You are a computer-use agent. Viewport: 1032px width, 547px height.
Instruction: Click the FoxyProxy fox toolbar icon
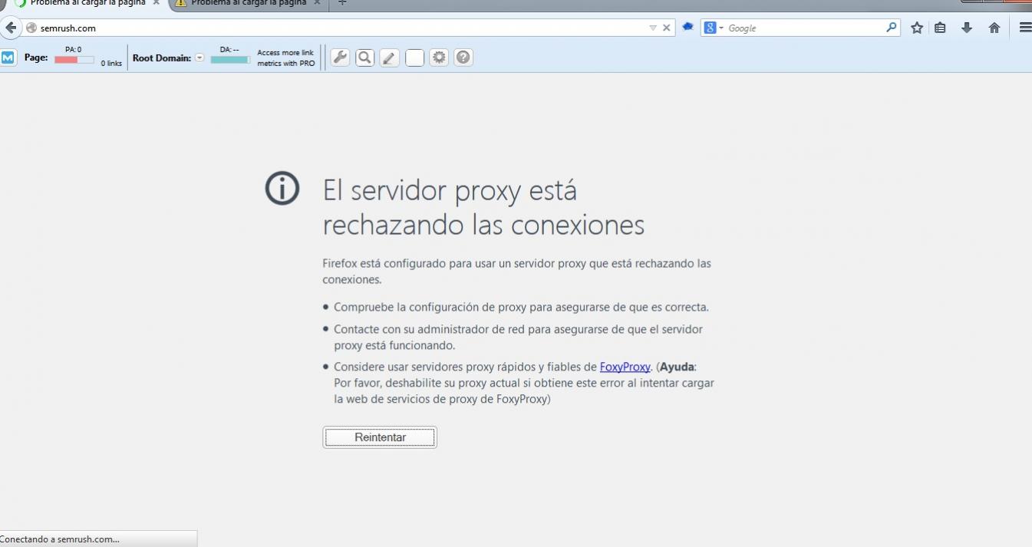pos(688,27)
